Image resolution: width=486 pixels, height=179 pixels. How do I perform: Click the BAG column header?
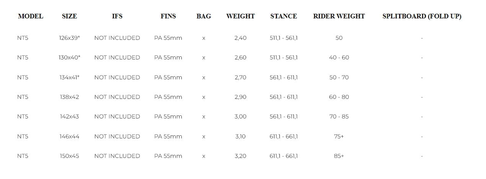[204, 16]
